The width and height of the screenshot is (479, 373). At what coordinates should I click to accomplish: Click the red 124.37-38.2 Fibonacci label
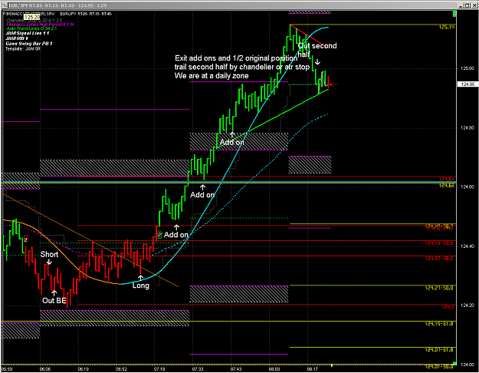click(439, 259)
